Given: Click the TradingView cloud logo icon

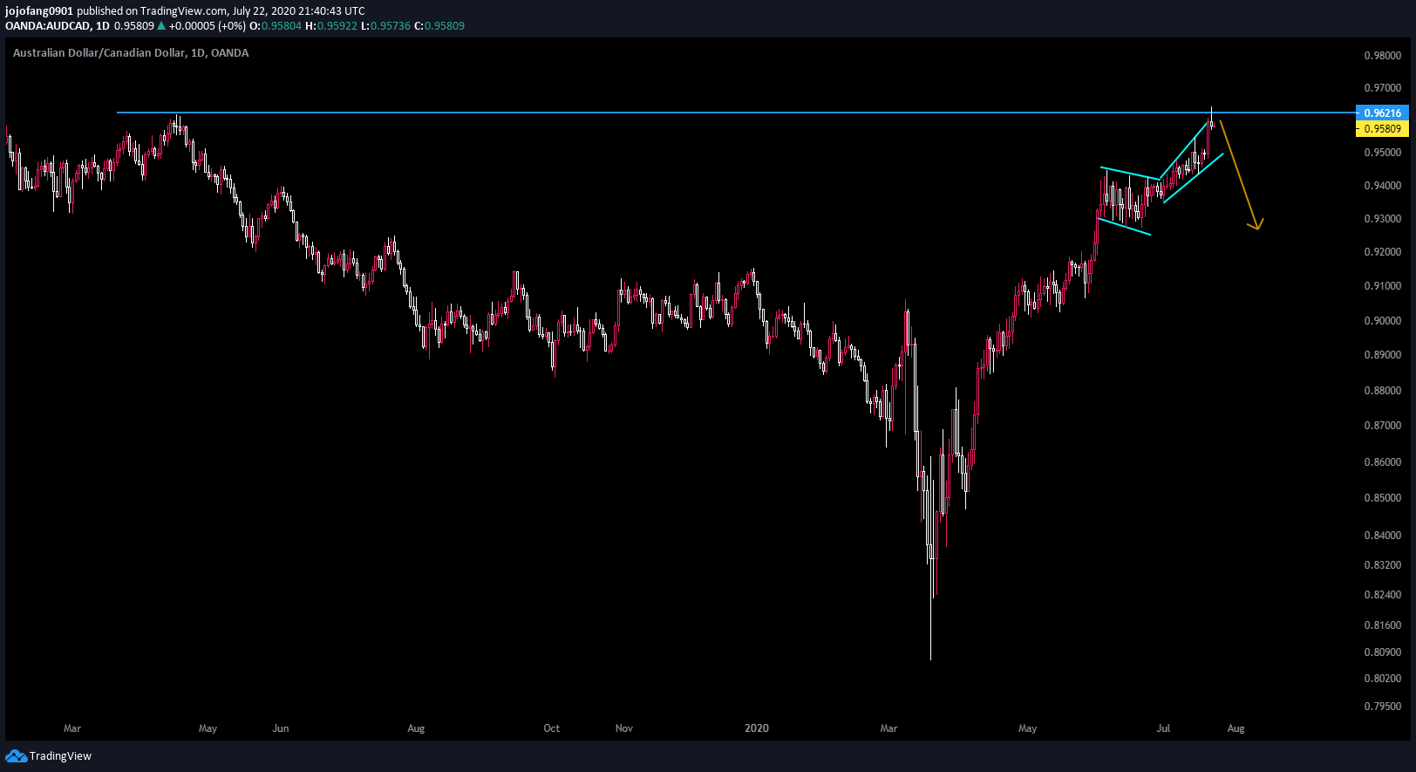Looking at the screenshot, I should pyautogui.click(x=16, y=755).
